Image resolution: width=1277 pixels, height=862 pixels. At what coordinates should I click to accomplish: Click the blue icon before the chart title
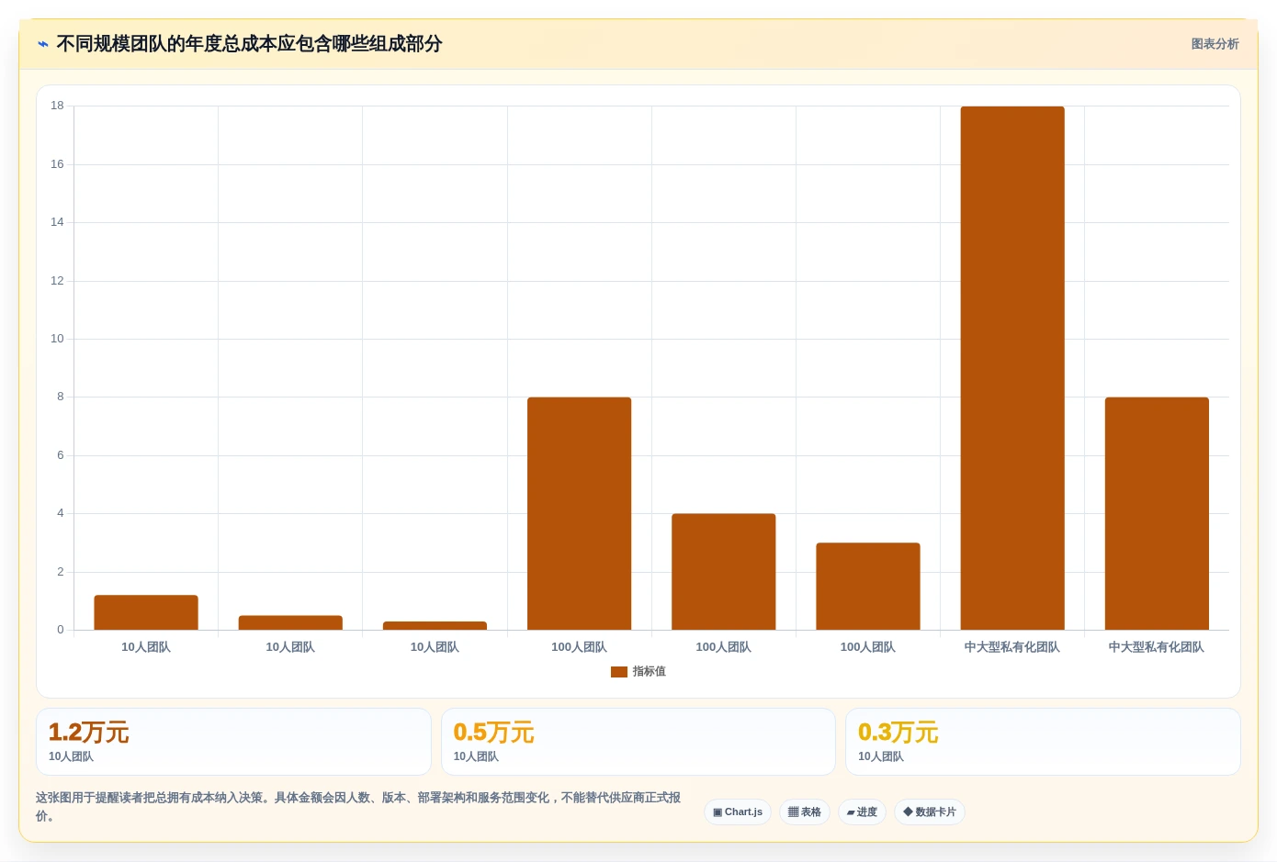point(43,44)
